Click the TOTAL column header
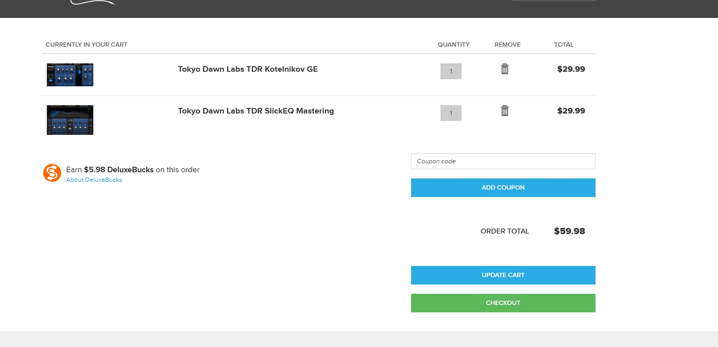Viewport: 718px width, 347px height. 564,45
